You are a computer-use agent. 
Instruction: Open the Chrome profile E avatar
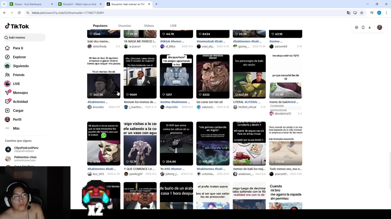pyautogui.click(x=379, y=13)
